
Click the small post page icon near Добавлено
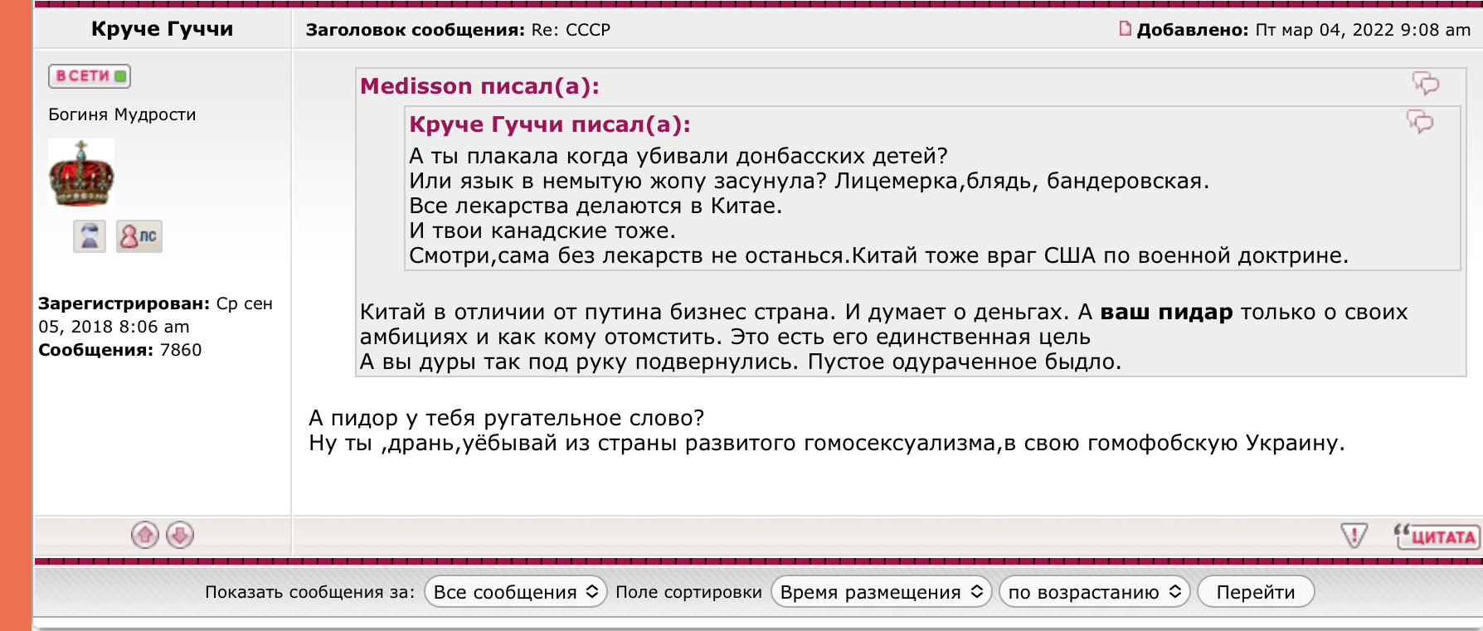coord(1125,29)
